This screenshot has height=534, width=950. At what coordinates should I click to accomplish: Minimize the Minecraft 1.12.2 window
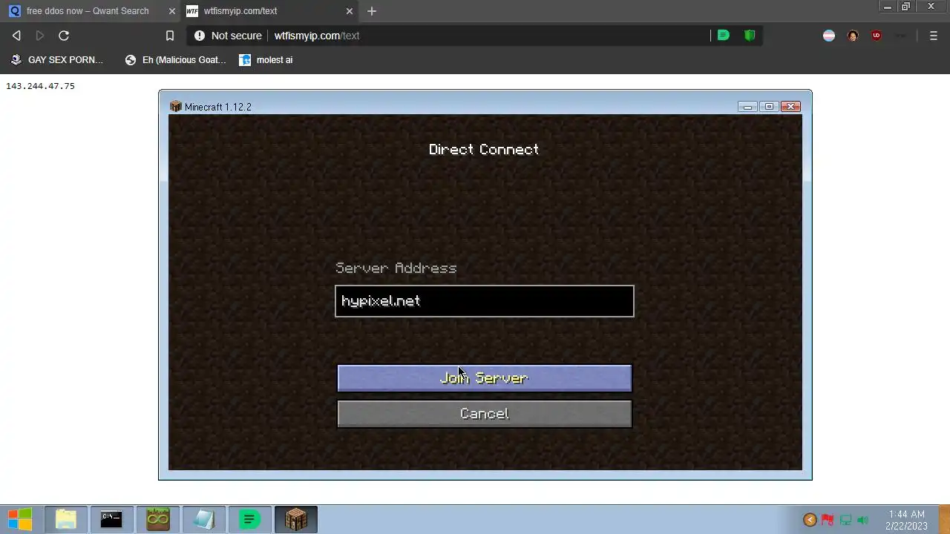(747, 107)
